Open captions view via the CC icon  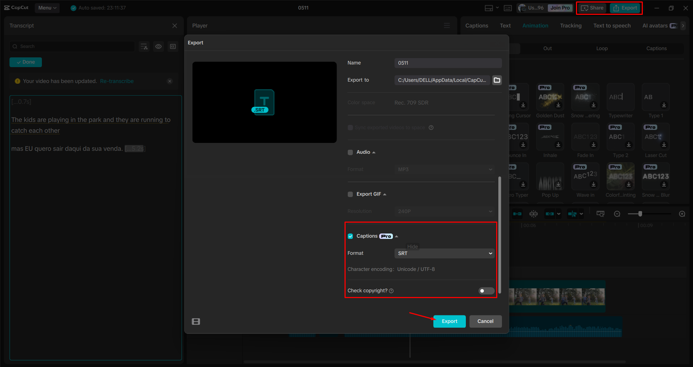[173, 47]
